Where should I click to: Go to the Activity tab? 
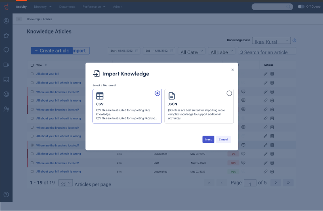pyautogui.click(x=21, y=7)
